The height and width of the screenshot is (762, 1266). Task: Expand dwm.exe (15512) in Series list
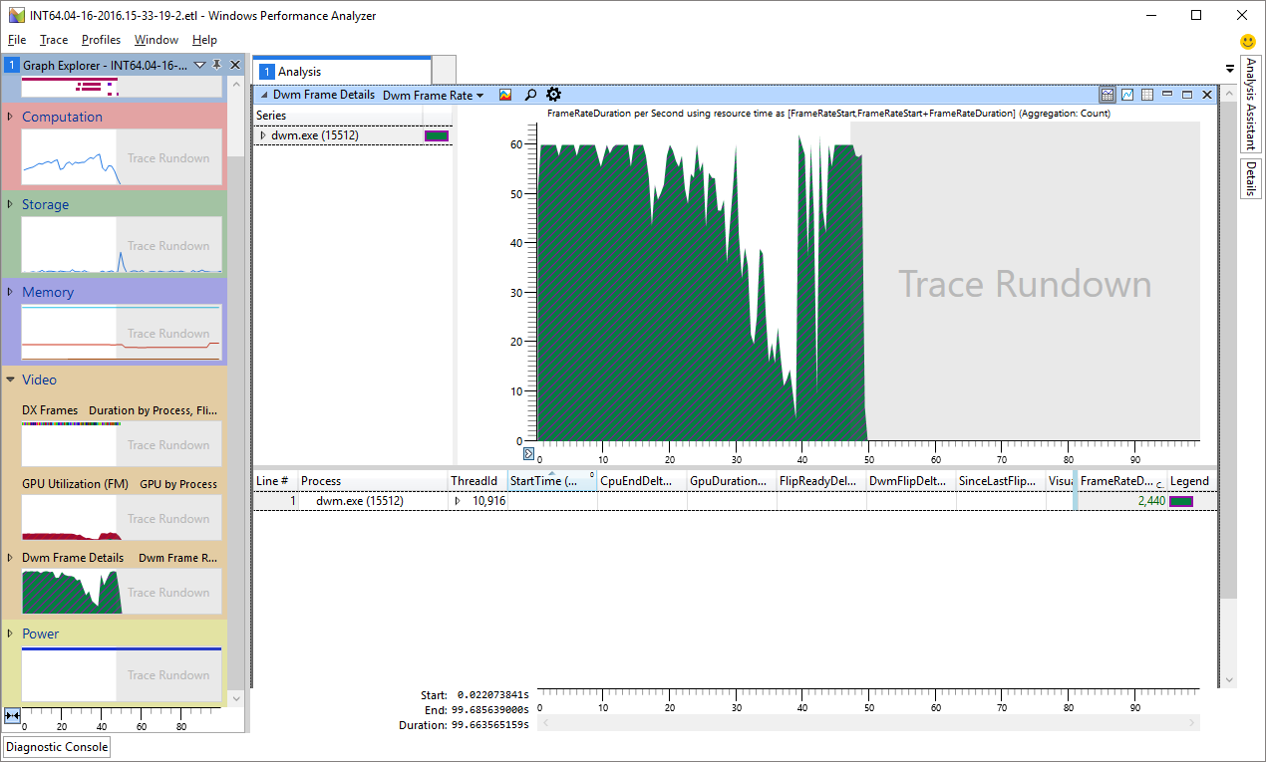tap(263, 135)
